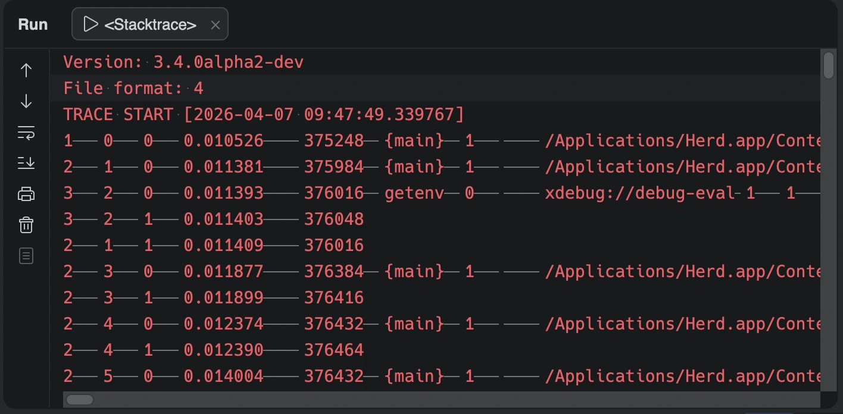Click the {main} entry on row 0.011381
This screenshot has height=414, width=843.
(414, 167)
